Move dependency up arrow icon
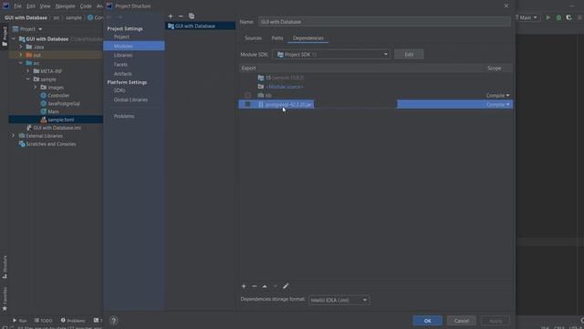Image resolution: width=584 pixels, height=329 pixels. [265, 286]
